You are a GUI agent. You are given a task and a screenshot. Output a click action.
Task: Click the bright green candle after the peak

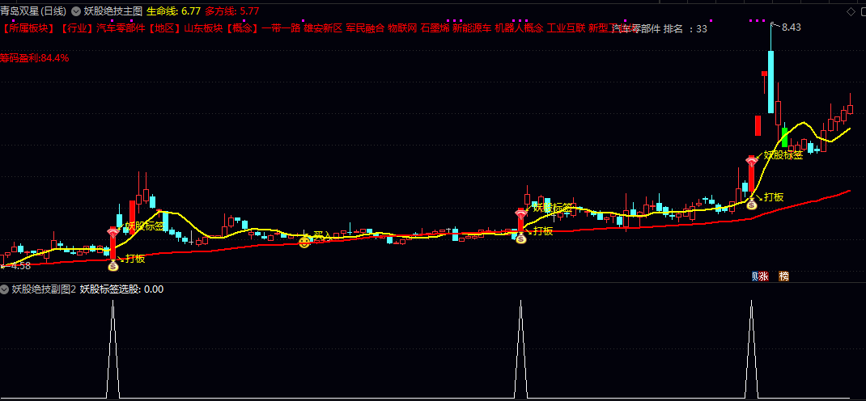(x=784, y=137)
